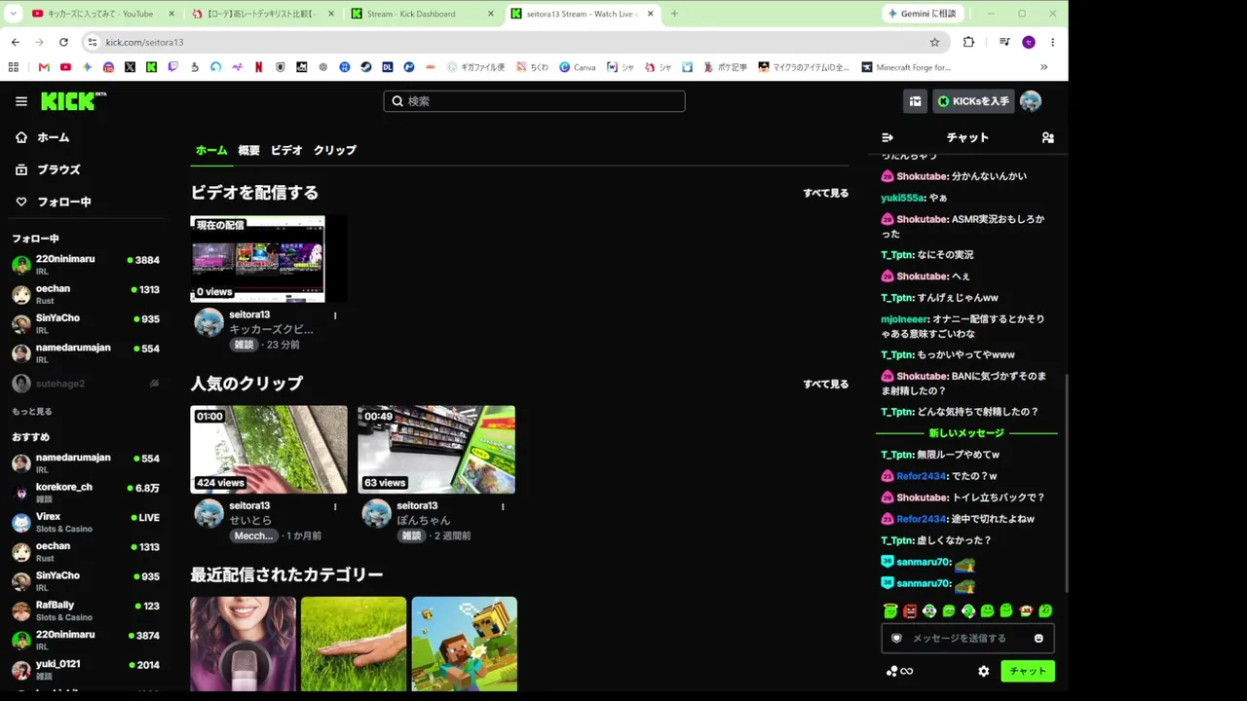Open the Chrome three-dot menu

1052,42
